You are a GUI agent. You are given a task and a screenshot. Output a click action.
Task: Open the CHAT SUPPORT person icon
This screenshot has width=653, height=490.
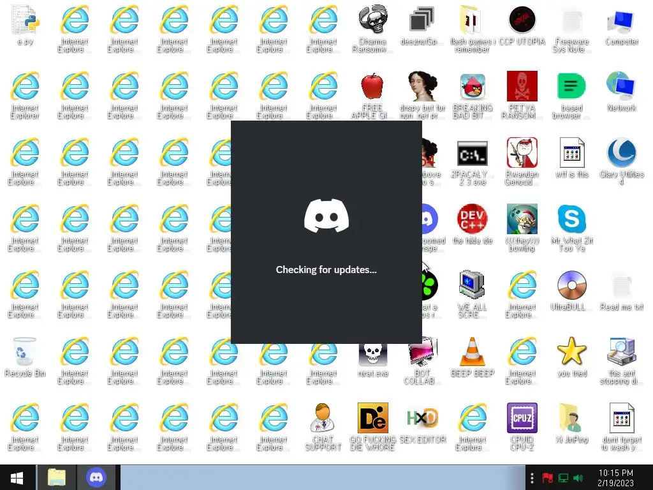(322, 417)
